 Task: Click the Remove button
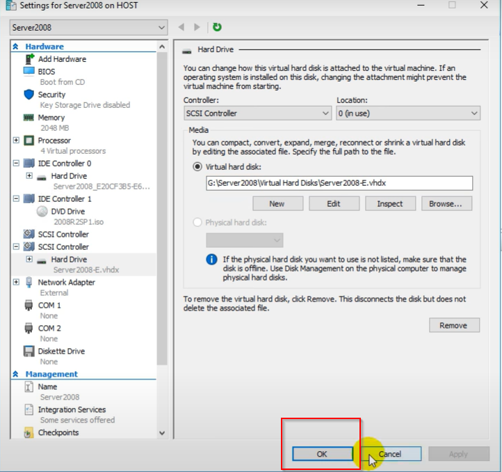pos(454,326)
